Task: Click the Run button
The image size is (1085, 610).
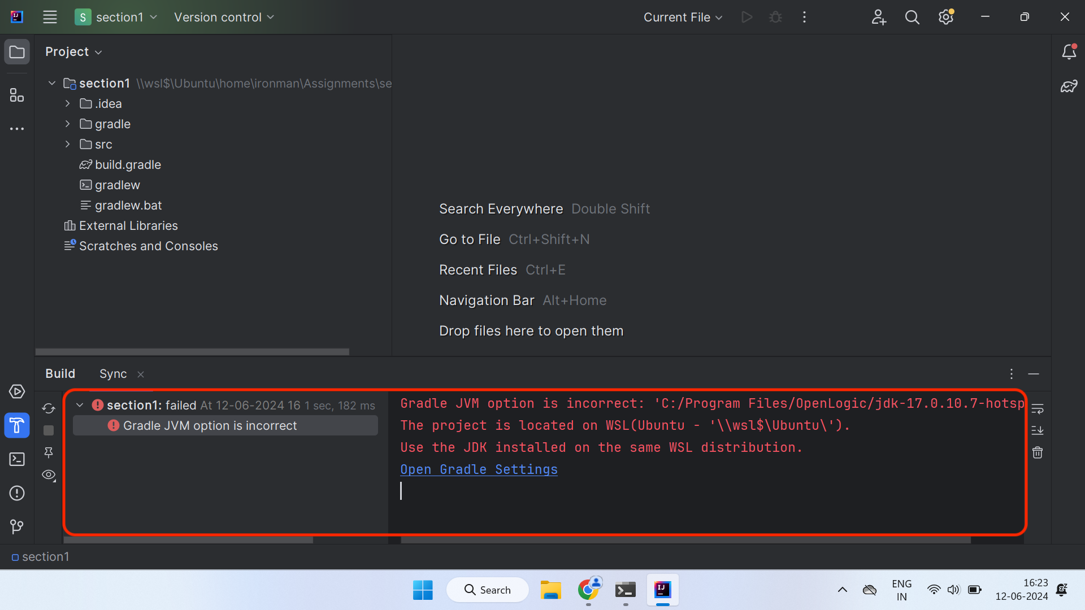Action: coord(747,17)
